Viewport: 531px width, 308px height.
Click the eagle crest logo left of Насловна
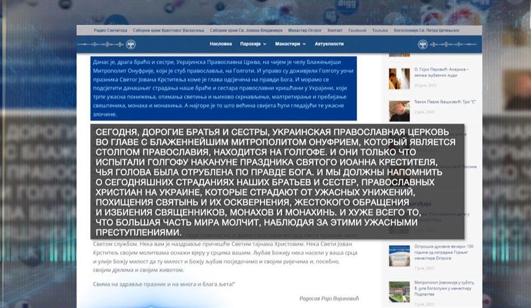(131, 44)
